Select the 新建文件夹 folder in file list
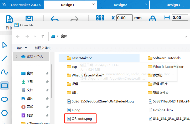 pos(158,93)
